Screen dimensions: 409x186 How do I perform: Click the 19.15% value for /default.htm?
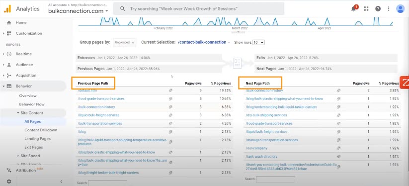(225, 90)
